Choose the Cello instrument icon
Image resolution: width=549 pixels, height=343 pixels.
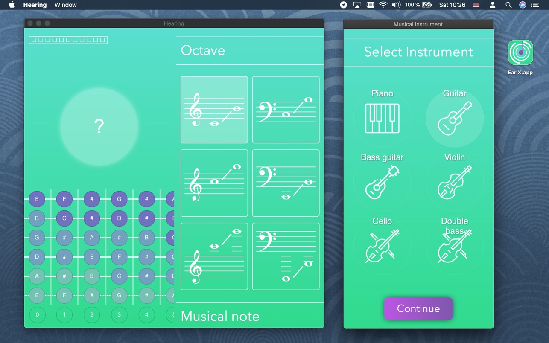[x=382, y=247]
